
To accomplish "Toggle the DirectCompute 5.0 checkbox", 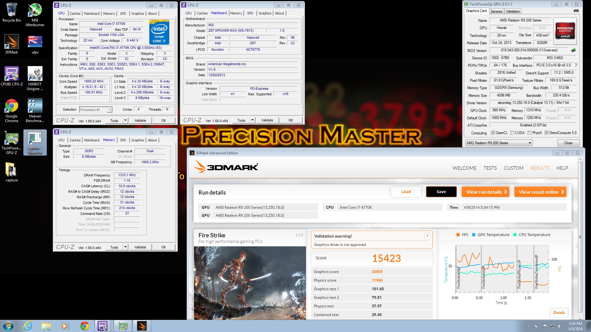I will (546, 133).
